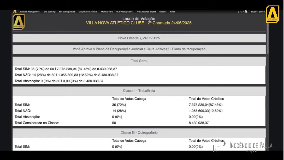The height and width of the screenshot is (160, 284).
Task: Select the 0,00(0%) Total SIM credits in Classe III
Action: (x=196, y=147)
